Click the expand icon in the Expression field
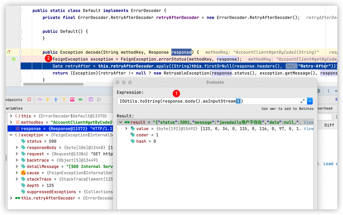Image resolution: width=343 pixels, height=215 pixels. (x=303, y=101)
